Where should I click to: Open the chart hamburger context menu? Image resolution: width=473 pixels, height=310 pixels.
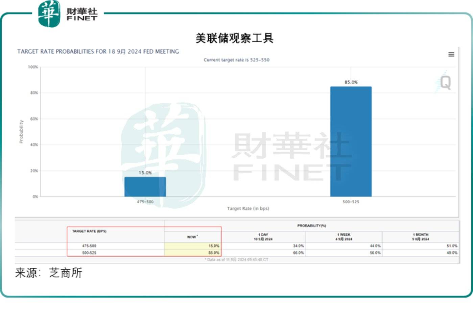(451, 54)
